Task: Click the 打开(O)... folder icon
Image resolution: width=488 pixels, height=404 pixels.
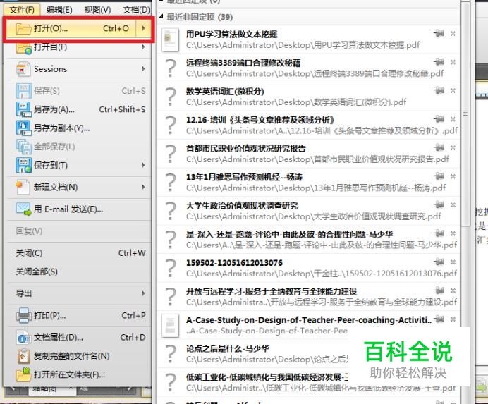Action: click(x=24, y=29)
